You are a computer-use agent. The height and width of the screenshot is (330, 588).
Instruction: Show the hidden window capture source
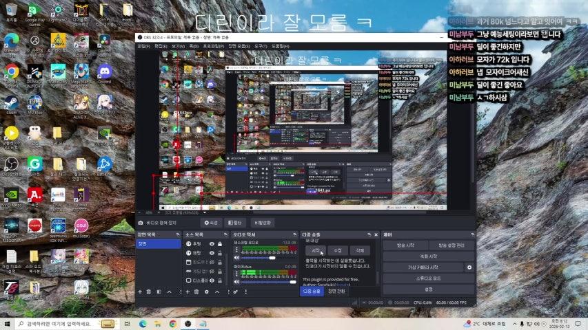point(212,262)
